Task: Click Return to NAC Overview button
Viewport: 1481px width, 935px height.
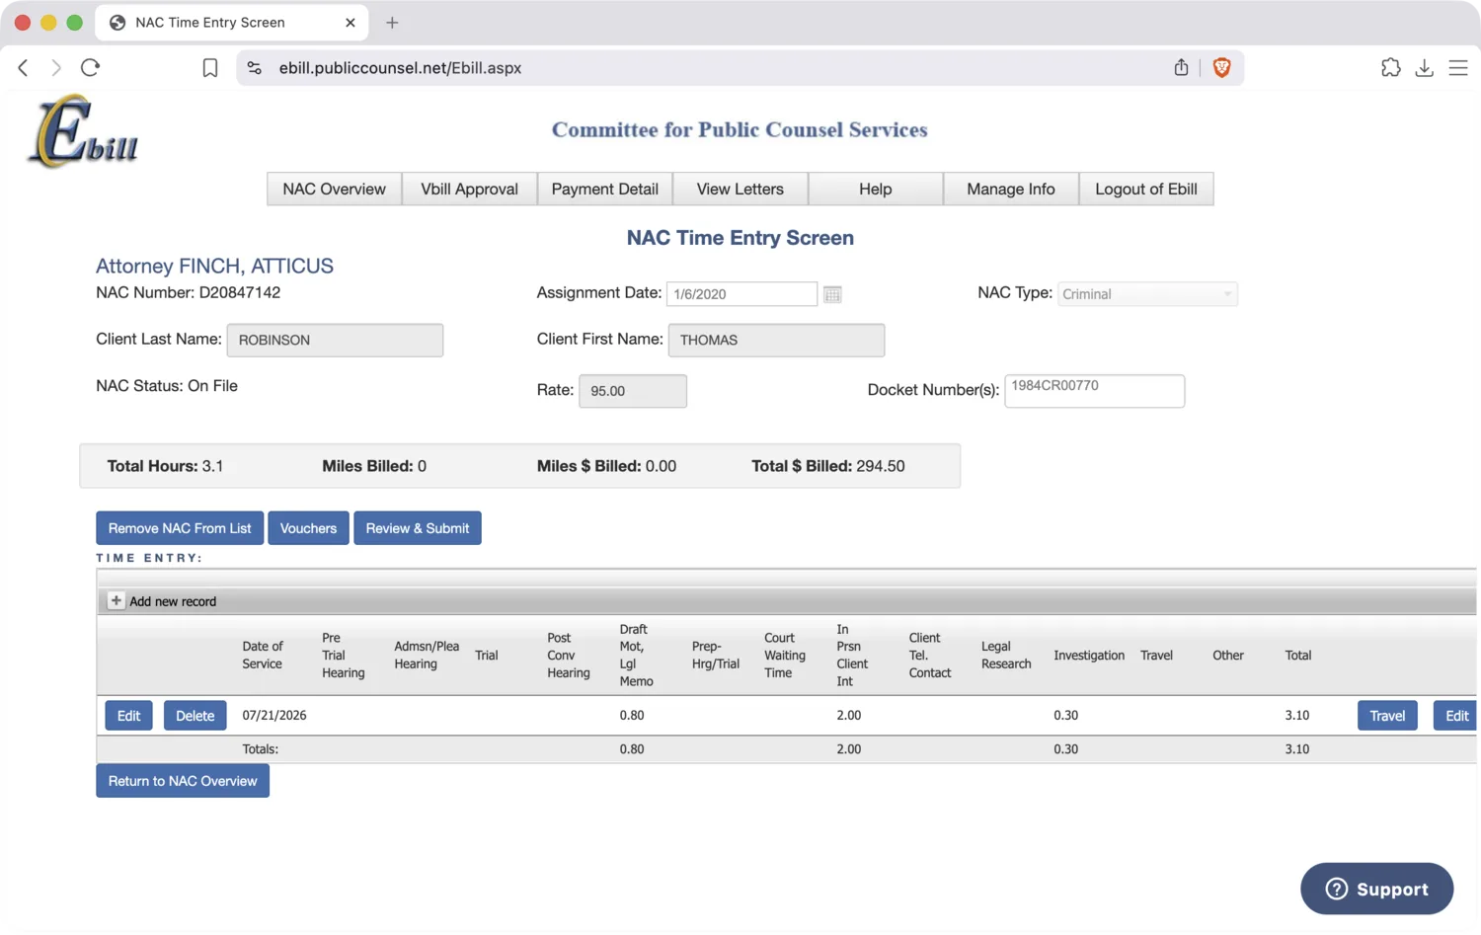Action: [x=183, y=781]
